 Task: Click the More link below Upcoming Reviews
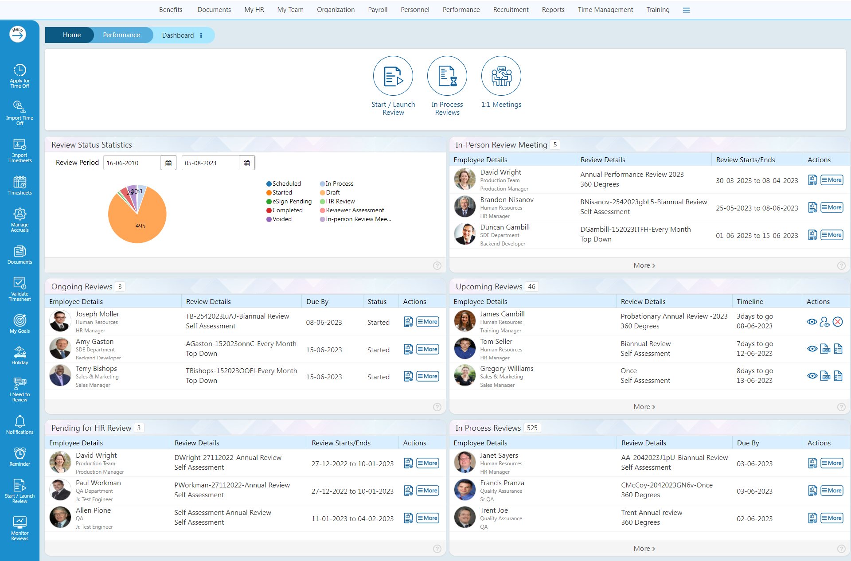click(644, 407)
